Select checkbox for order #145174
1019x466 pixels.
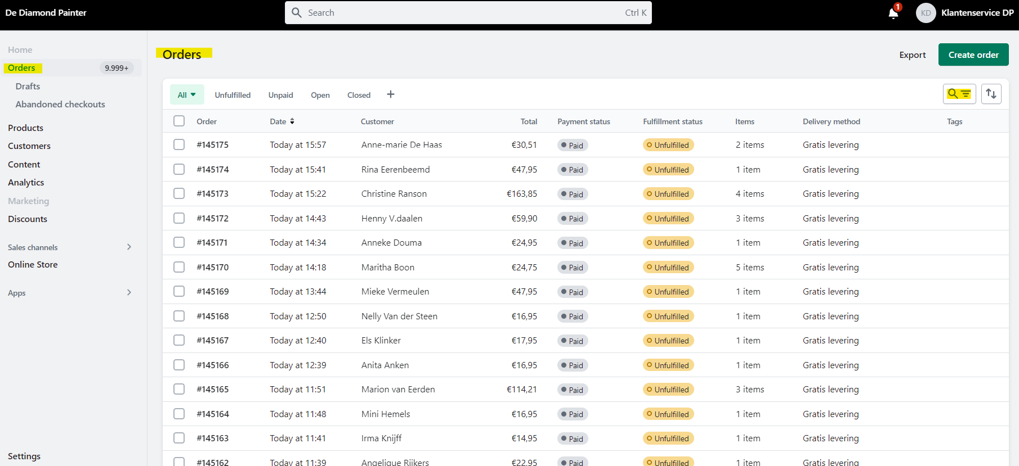pyautogui.click(x=179, y=169)
